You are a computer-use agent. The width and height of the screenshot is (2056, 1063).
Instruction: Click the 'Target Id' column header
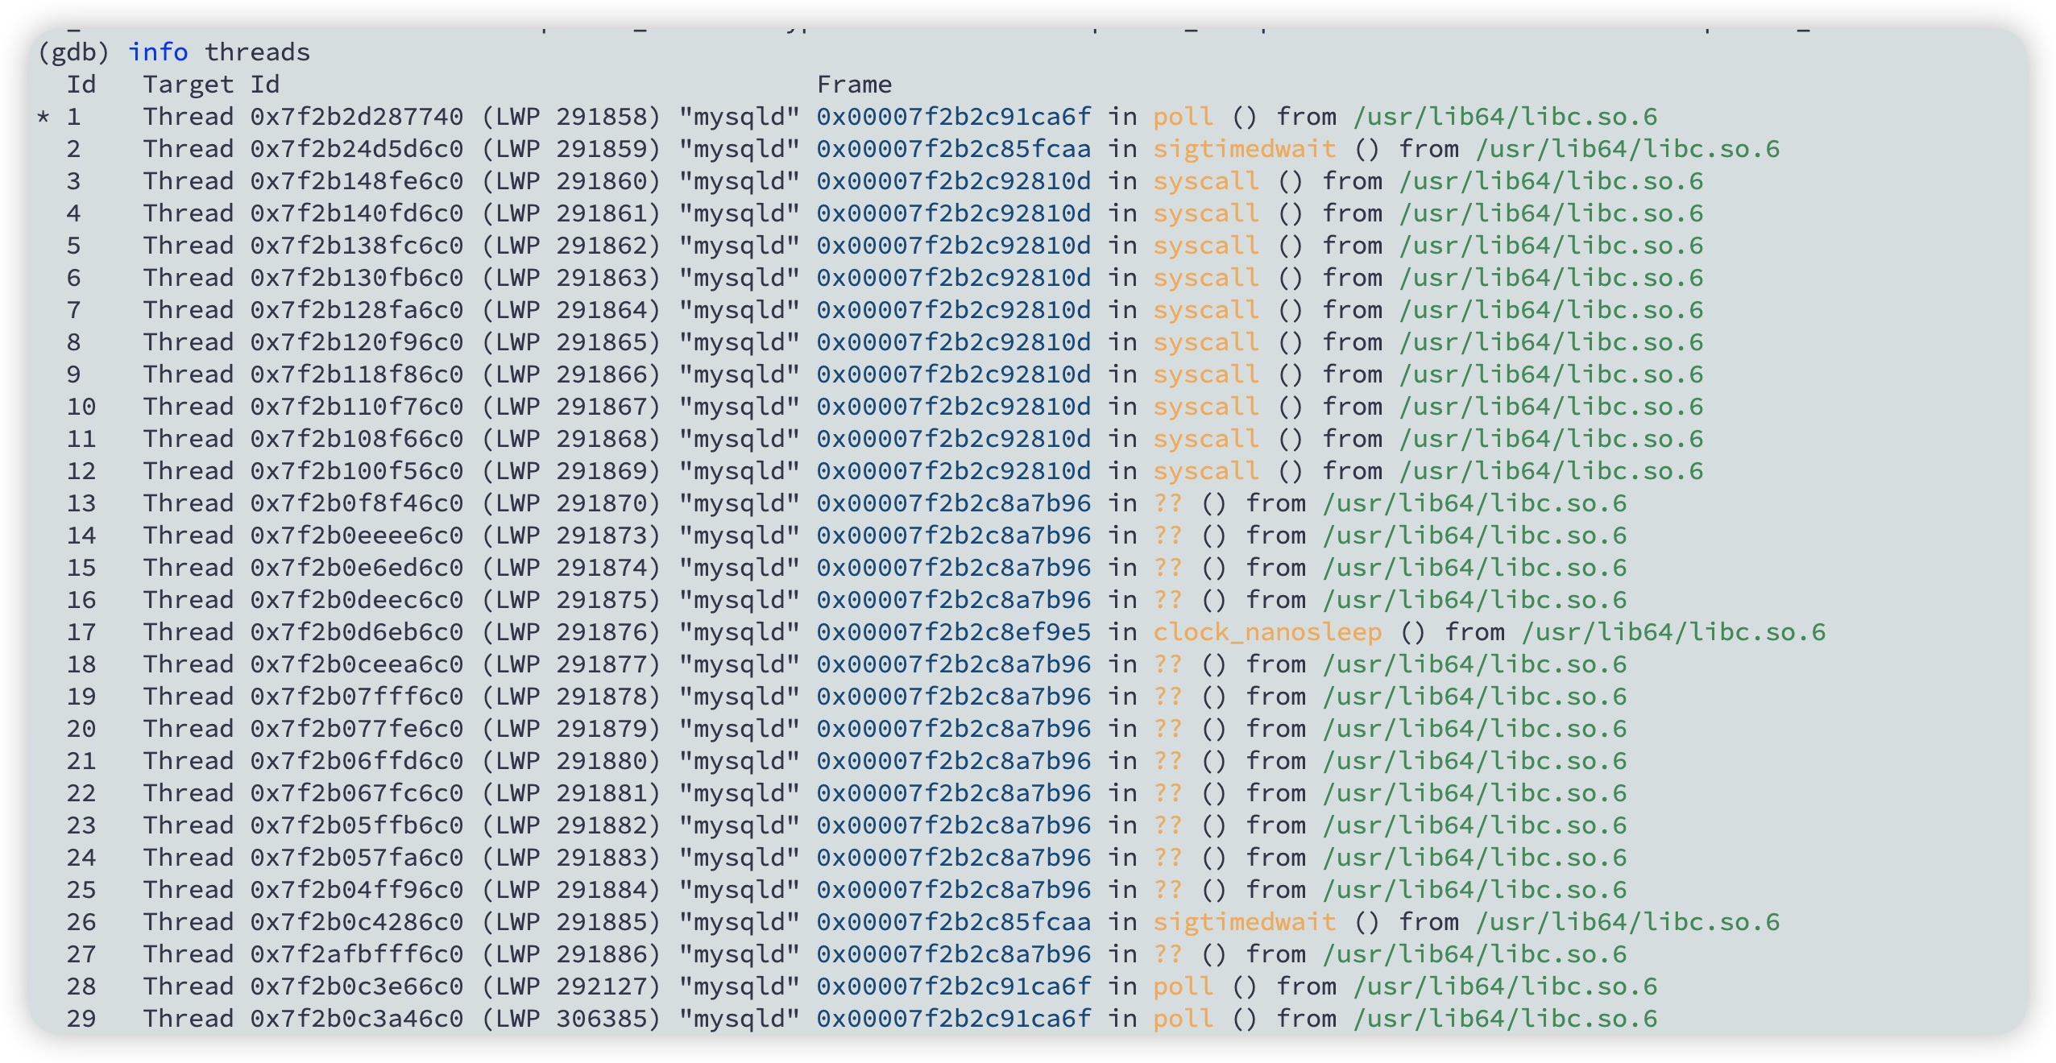pyautogui.click(x=211, y=85)
